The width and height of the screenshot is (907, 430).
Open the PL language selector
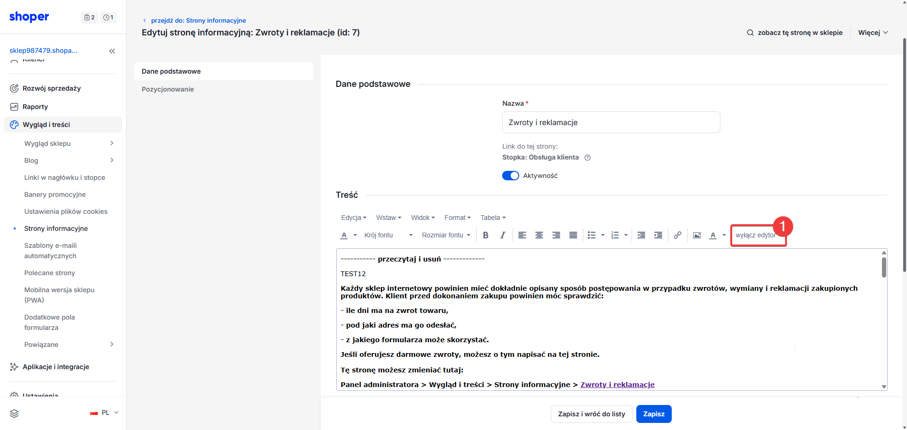coord(104,413)
